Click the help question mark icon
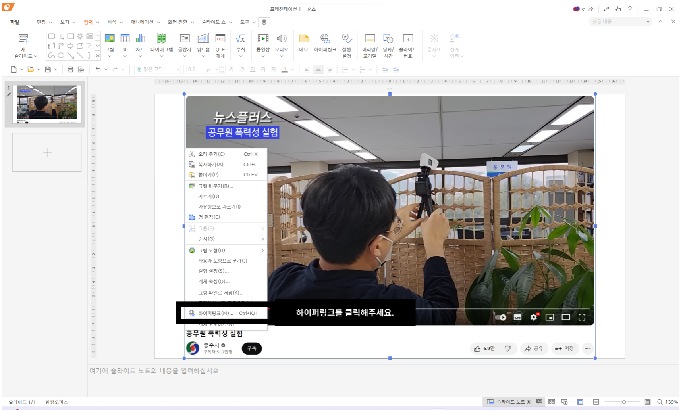The height and width of the screenshot is (412, 683). point(630,9)
